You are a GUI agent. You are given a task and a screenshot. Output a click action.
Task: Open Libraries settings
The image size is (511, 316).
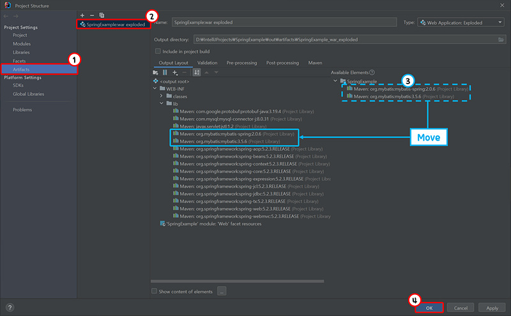(x=21, y=52)
